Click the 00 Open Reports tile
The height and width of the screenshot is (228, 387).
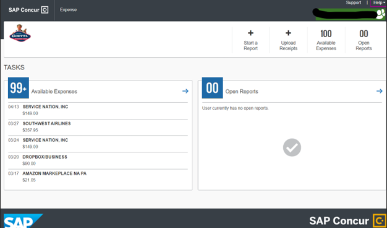point(364,40)
